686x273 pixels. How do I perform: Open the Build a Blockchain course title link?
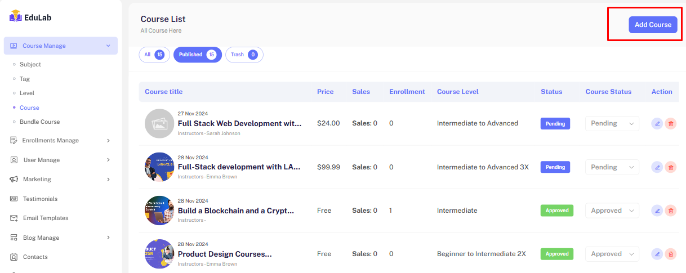[x=235, y=211]
